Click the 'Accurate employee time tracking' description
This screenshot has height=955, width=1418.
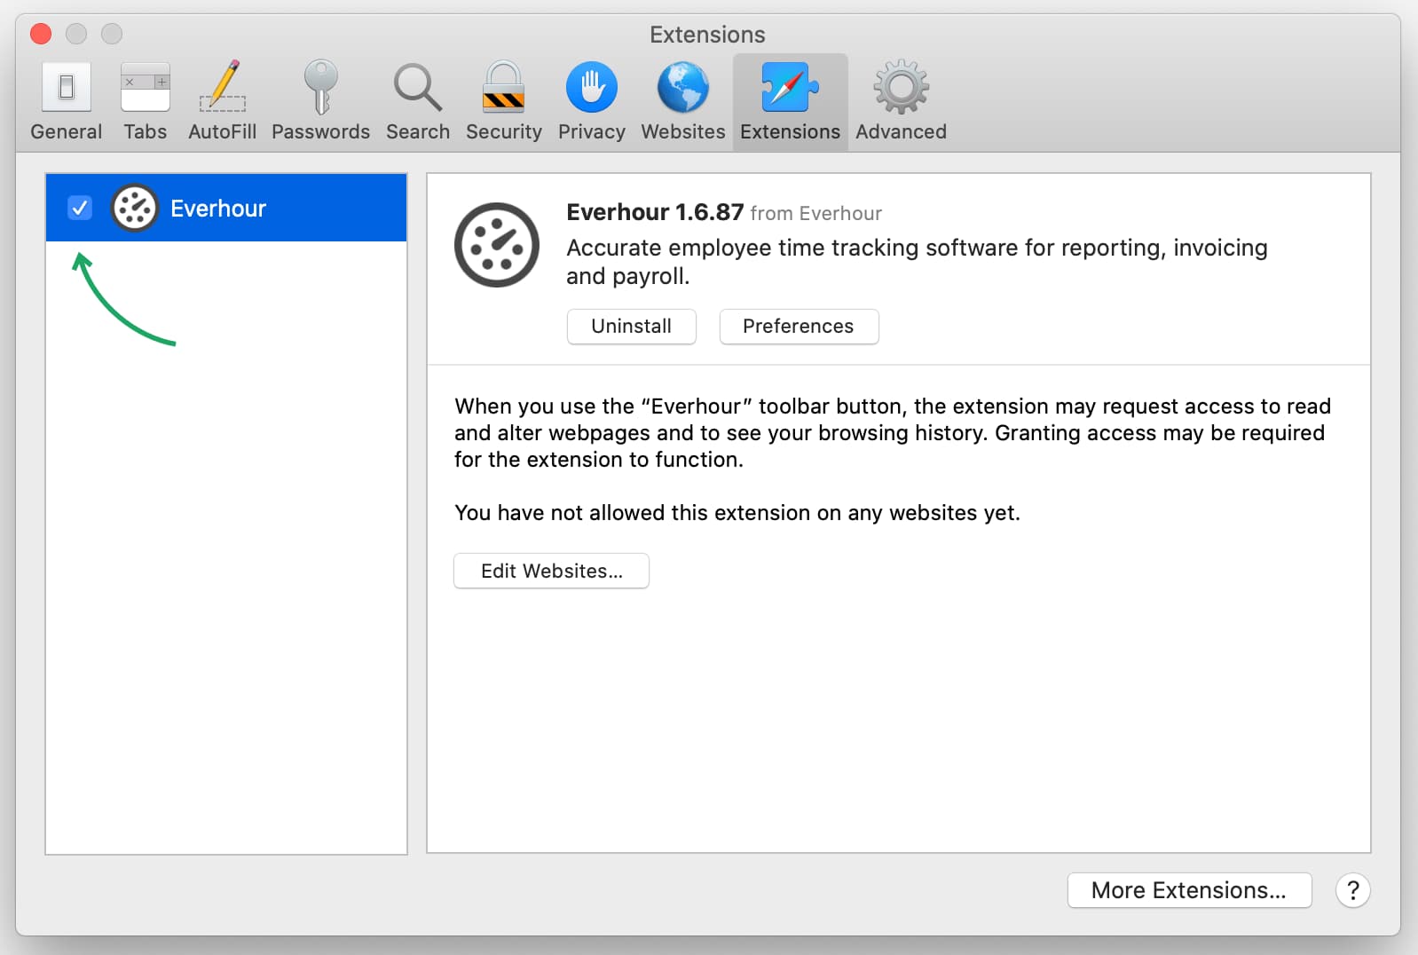(x=917, y=261)
